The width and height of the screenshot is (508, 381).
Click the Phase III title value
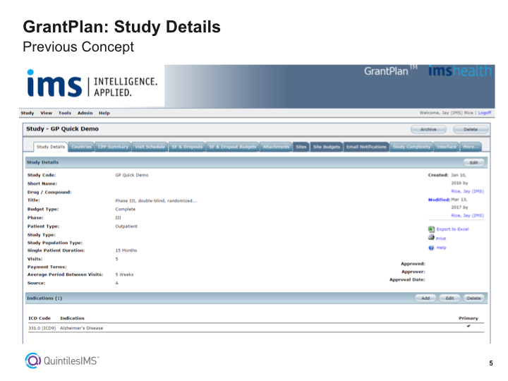[156, 200]
